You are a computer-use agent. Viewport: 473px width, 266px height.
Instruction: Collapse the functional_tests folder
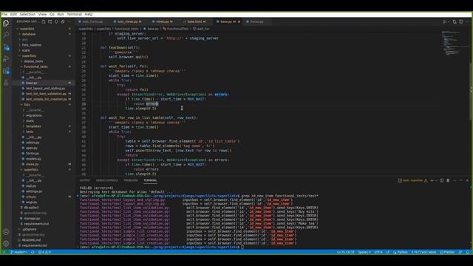tap(35, 66)
